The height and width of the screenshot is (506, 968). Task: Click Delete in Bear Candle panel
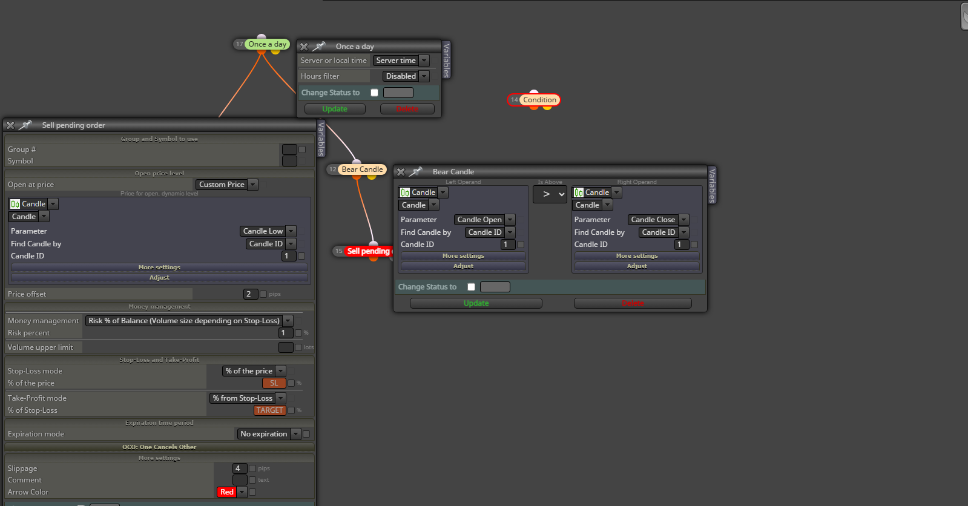633,303
